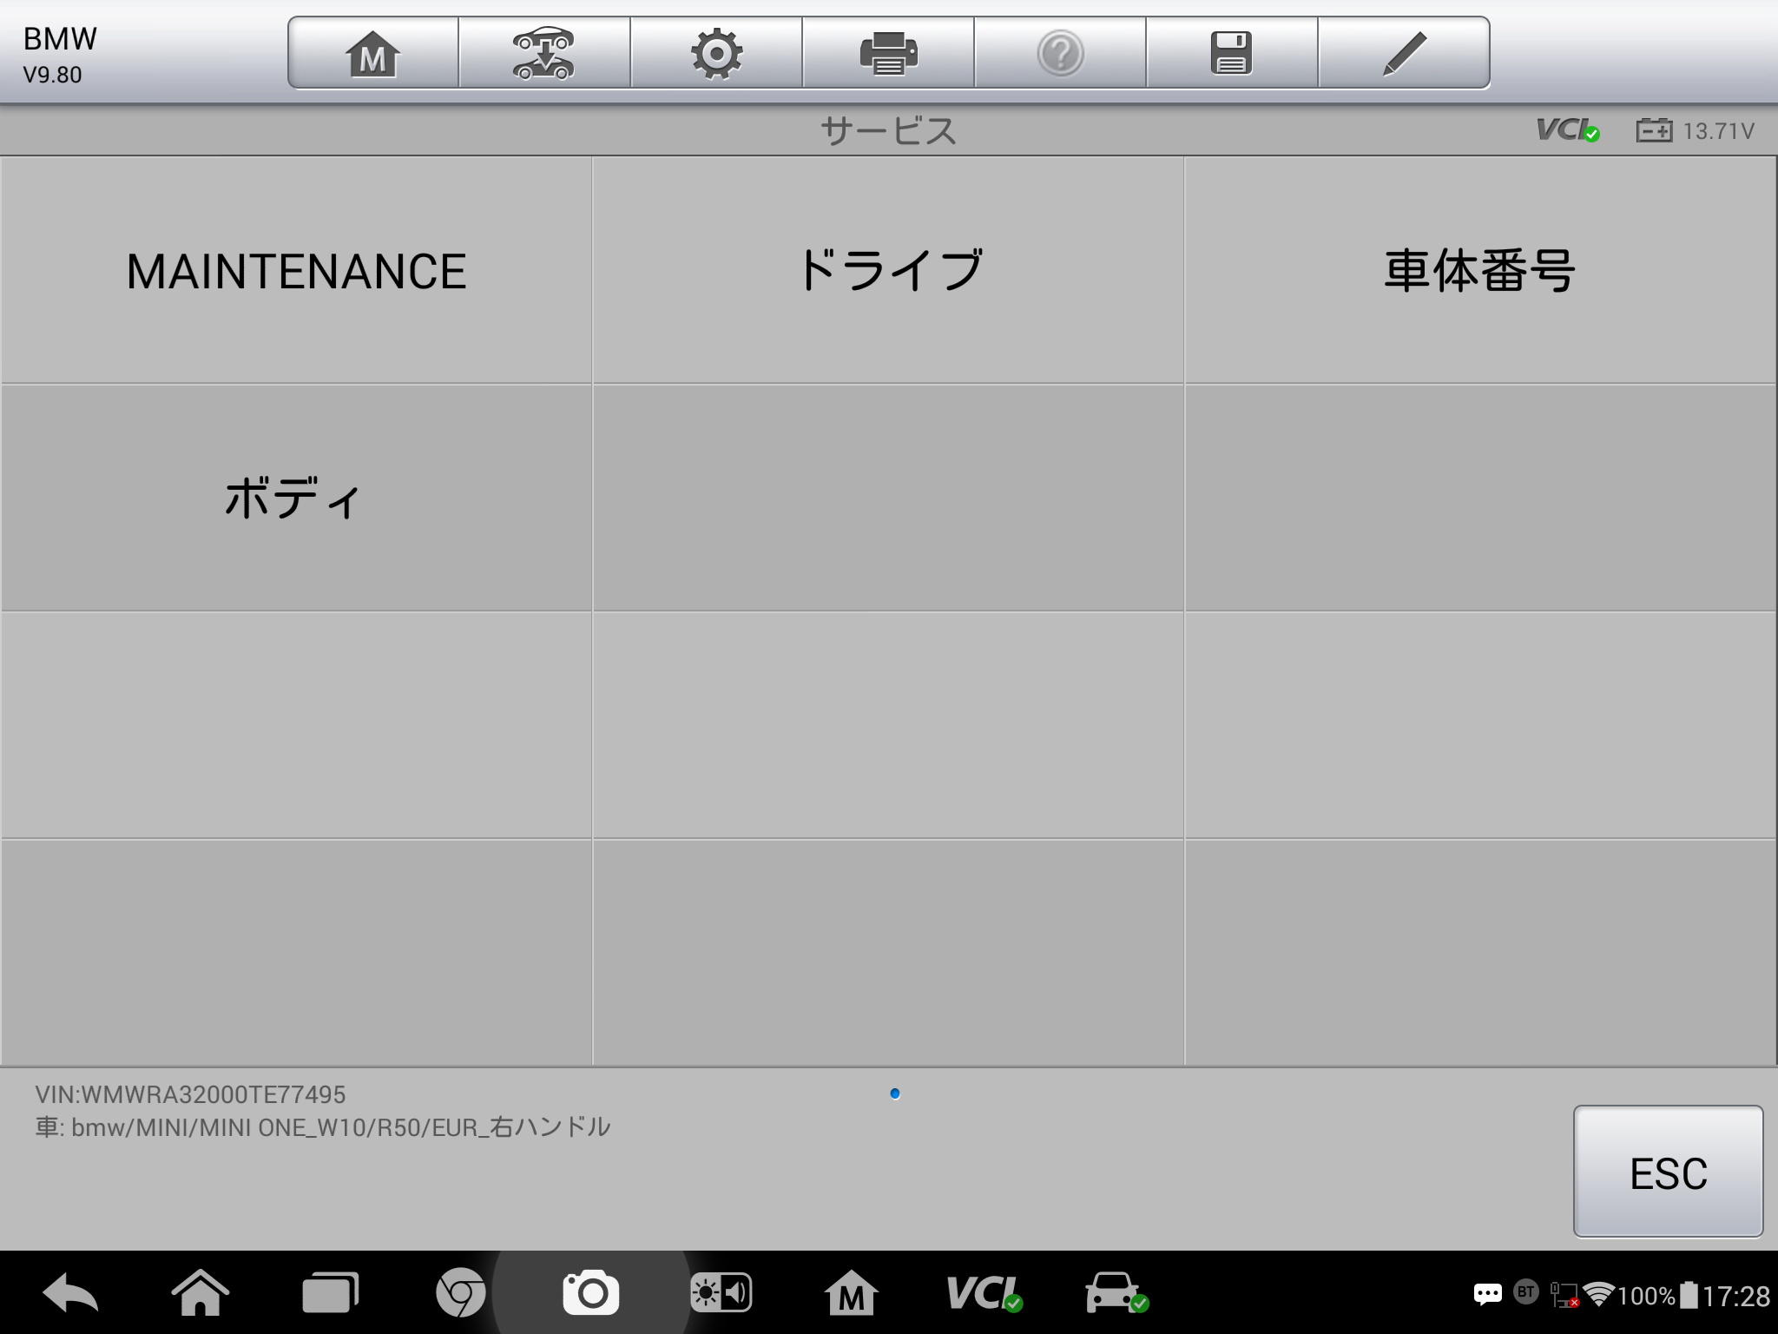Viewport: 1778px width, 1334px height.
Task: Click the save floppy disk icon
Action: tap(1232, 53)
